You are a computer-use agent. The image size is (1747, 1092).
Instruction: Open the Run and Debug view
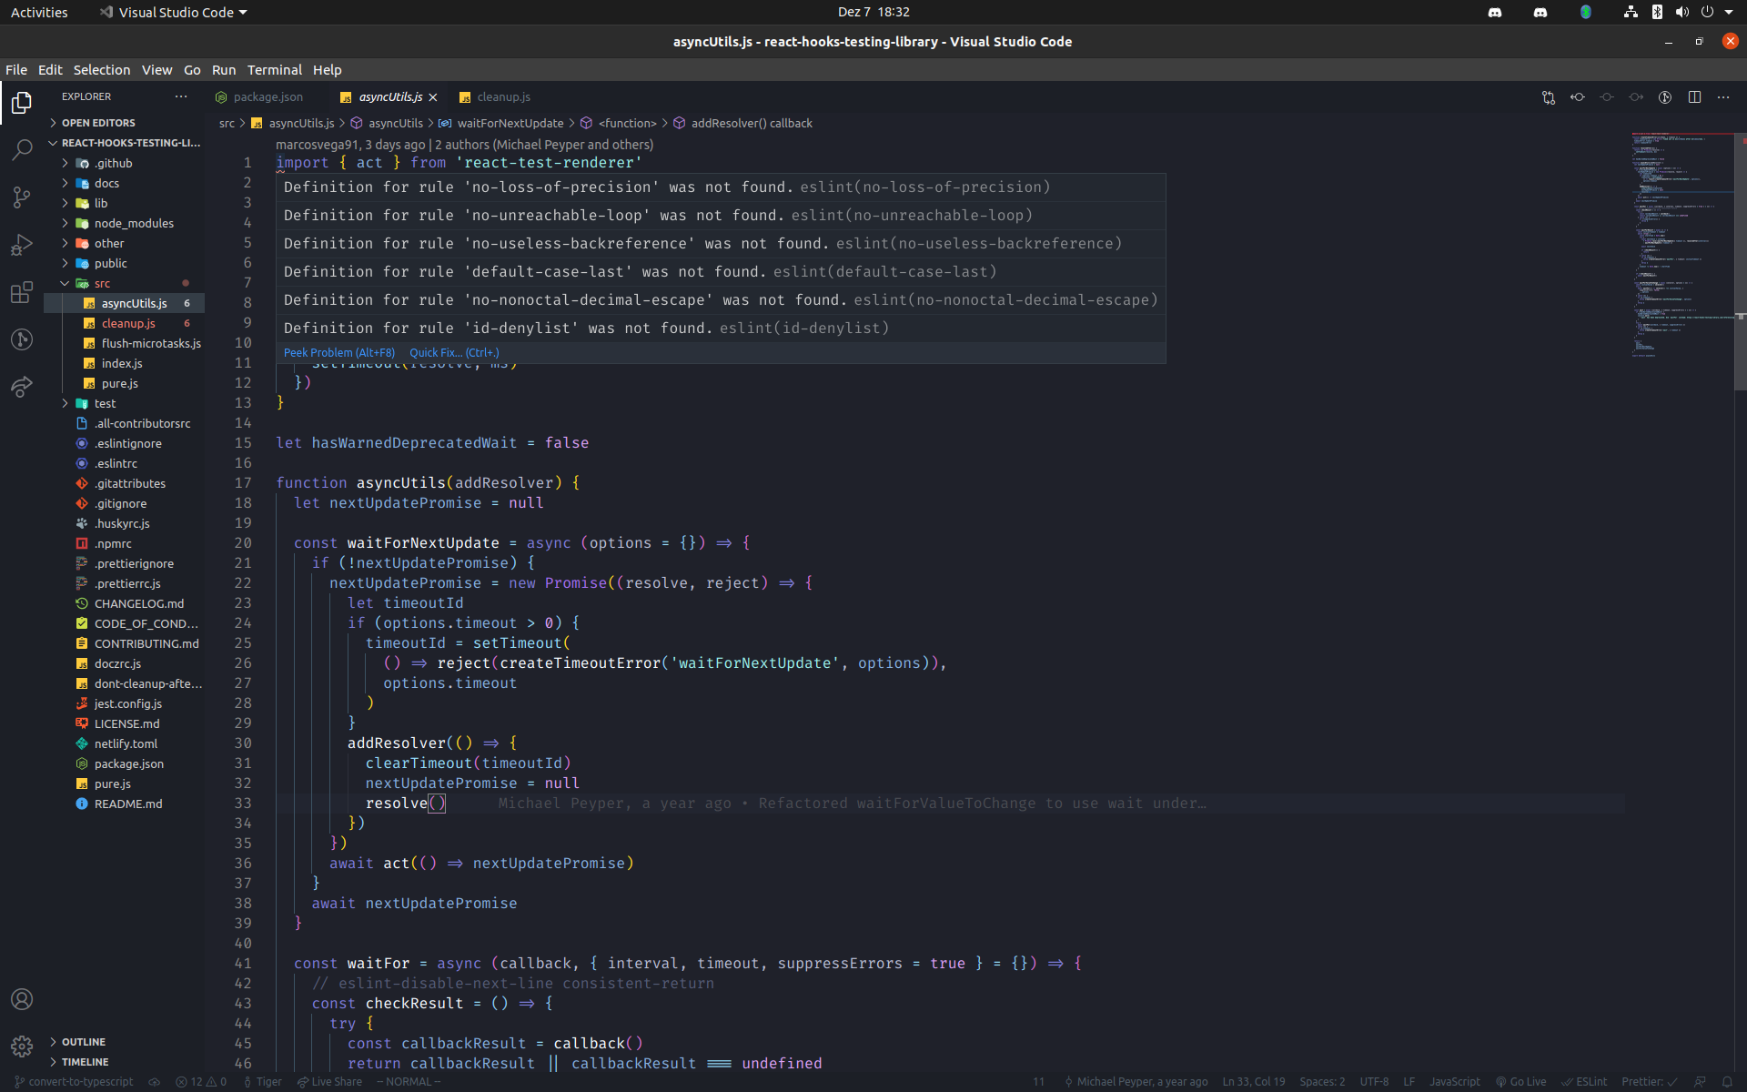22,245
